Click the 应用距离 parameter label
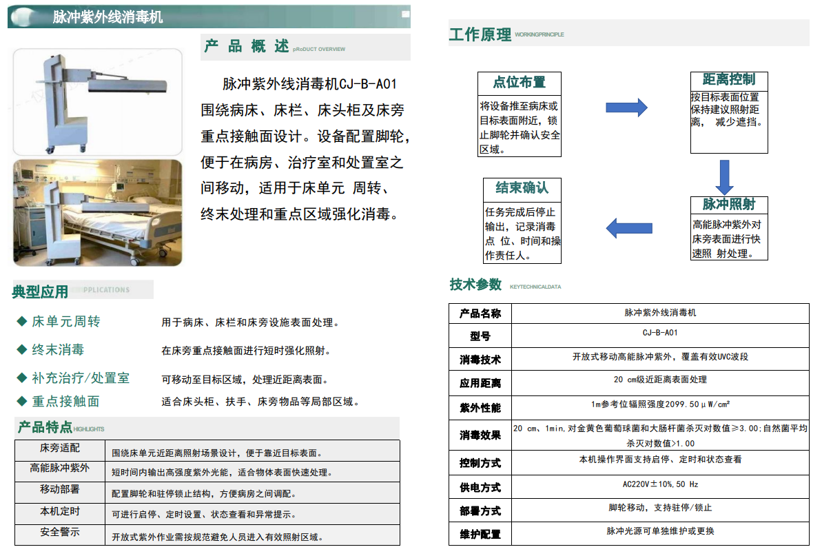The width and height of the screenshot is (822, 556). [x=480, y=384]
